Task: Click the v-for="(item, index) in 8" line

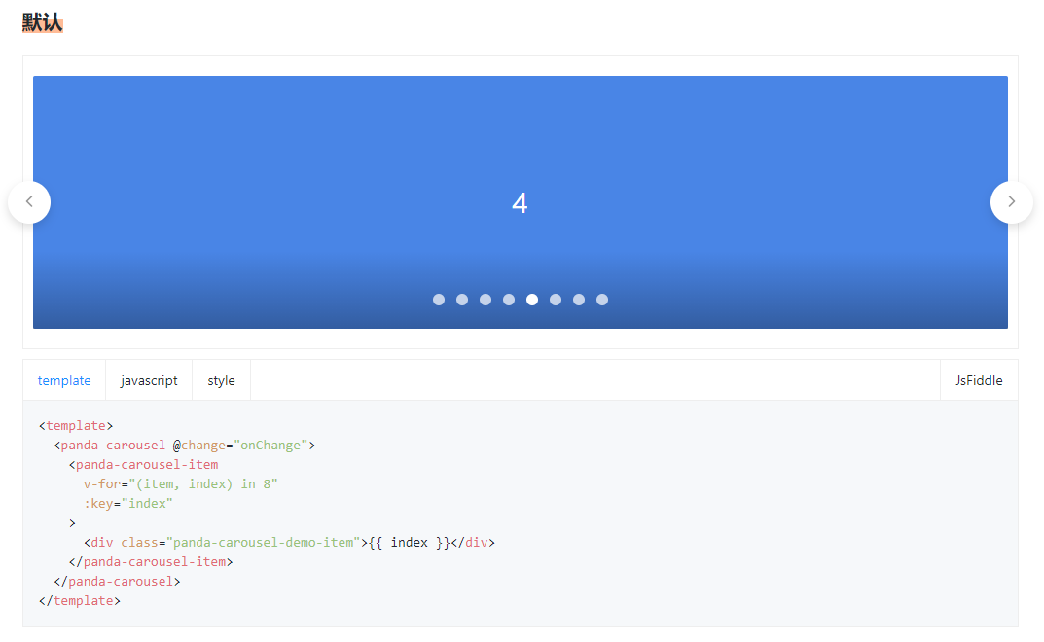Action: [180, 484]
